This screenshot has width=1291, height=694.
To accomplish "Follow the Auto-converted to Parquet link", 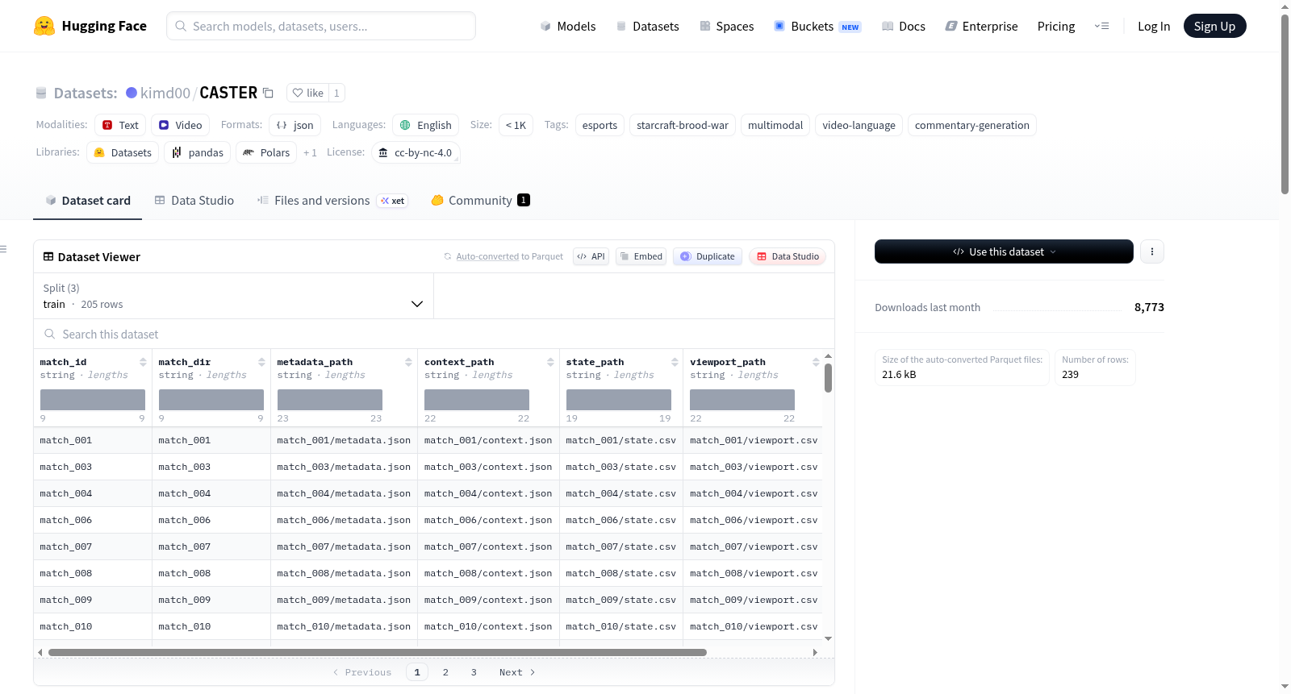I will click(x=487, y=256).
